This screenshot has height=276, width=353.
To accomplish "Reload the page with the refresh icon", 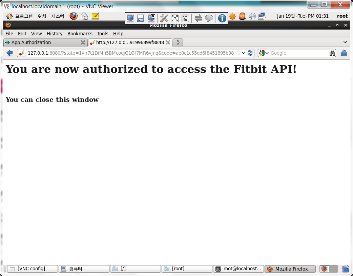I will pyautogui.click(x=250, y=53).
